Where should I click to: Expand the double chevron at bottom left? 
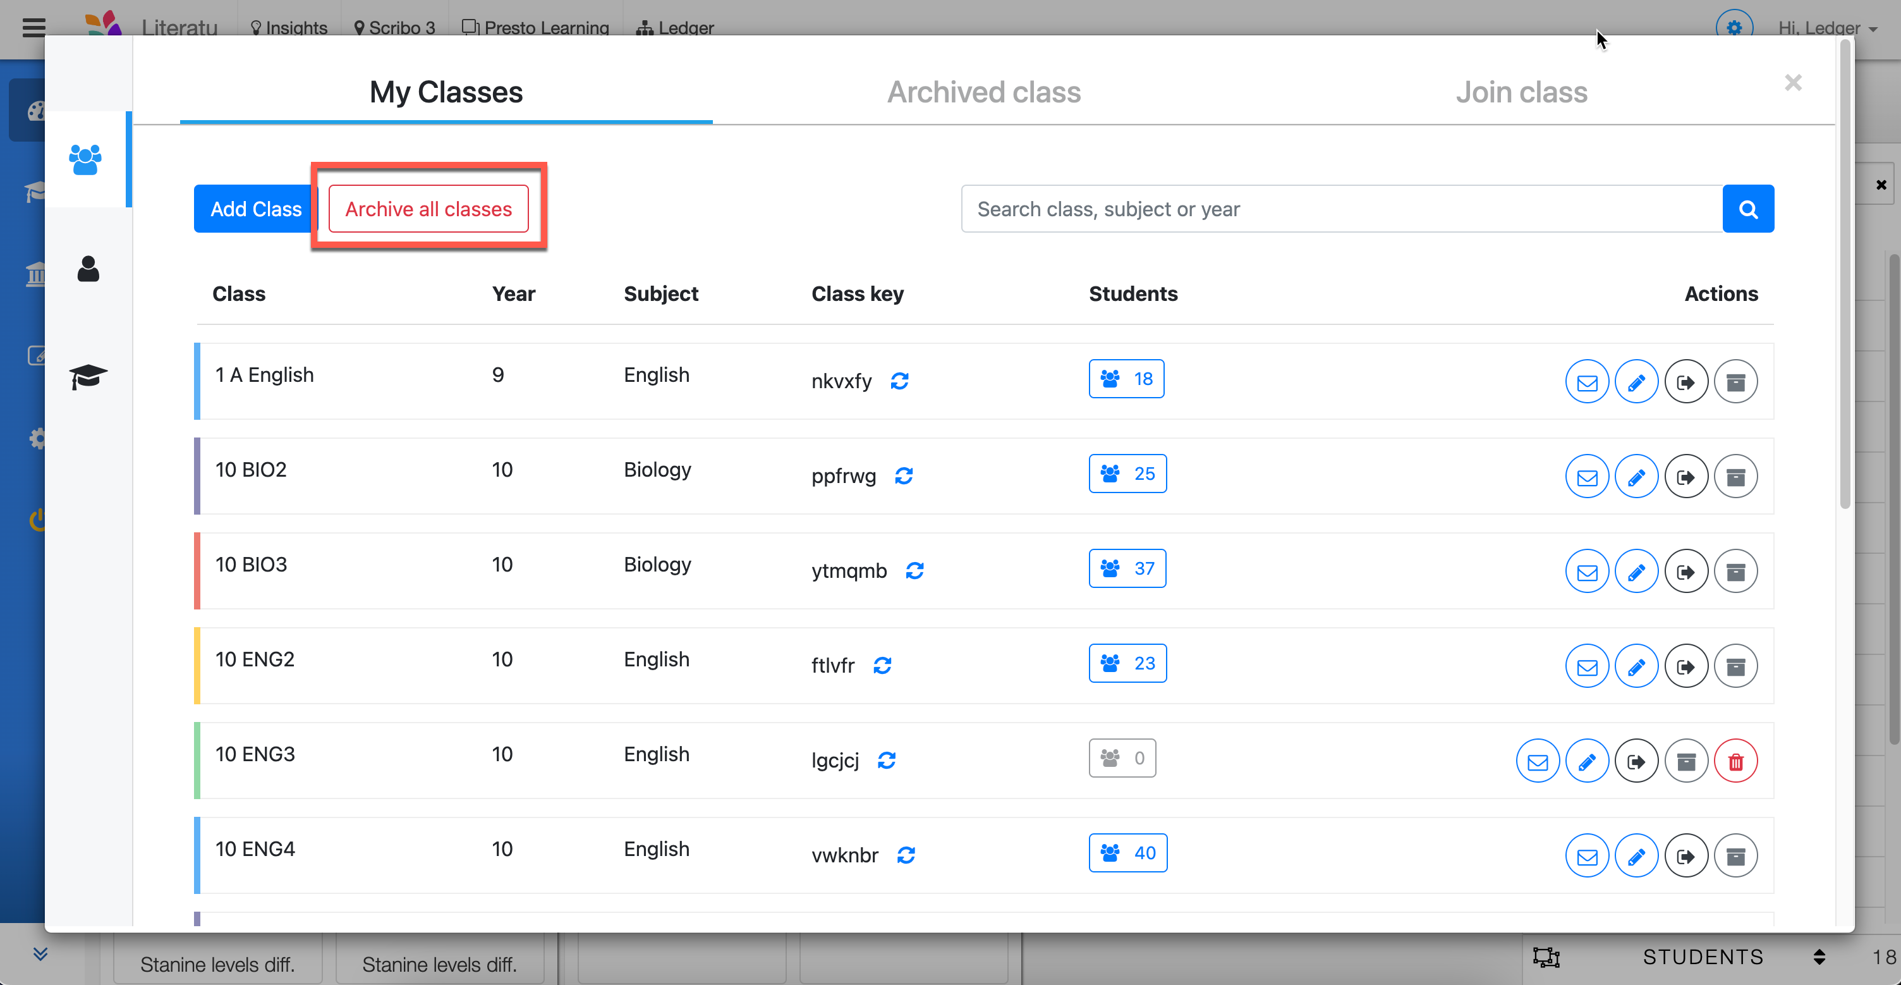(40, 954)
